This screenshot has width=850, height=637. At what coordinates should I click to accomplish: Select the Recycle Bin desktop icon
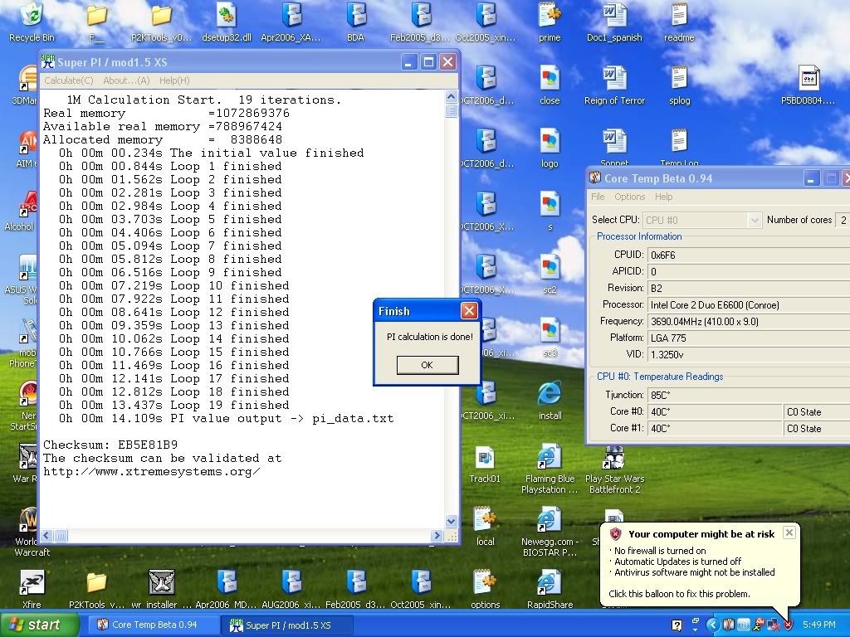coord(32,22)
